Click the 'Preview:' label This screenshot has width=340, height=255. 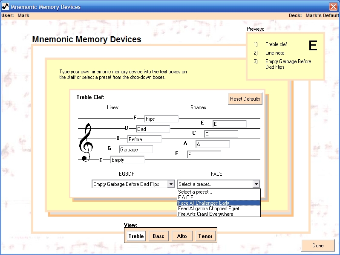[x=255, y=29]
